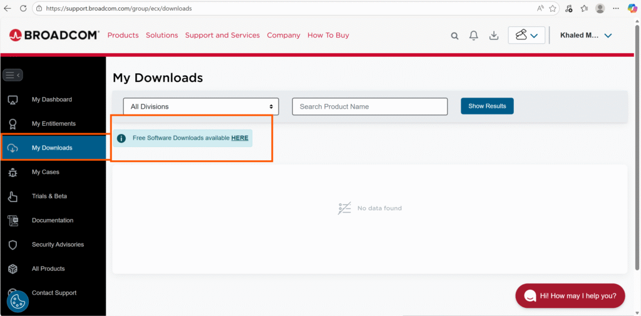The height and width of the screenshot is (316, 641).
Task: Go to Trials & Beta section
Action: tap(49, 196)
